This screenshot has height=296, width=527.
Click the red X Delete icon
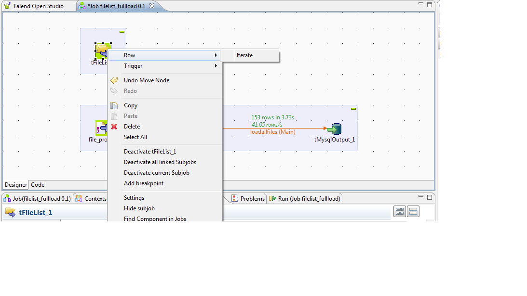pos(114,127)
